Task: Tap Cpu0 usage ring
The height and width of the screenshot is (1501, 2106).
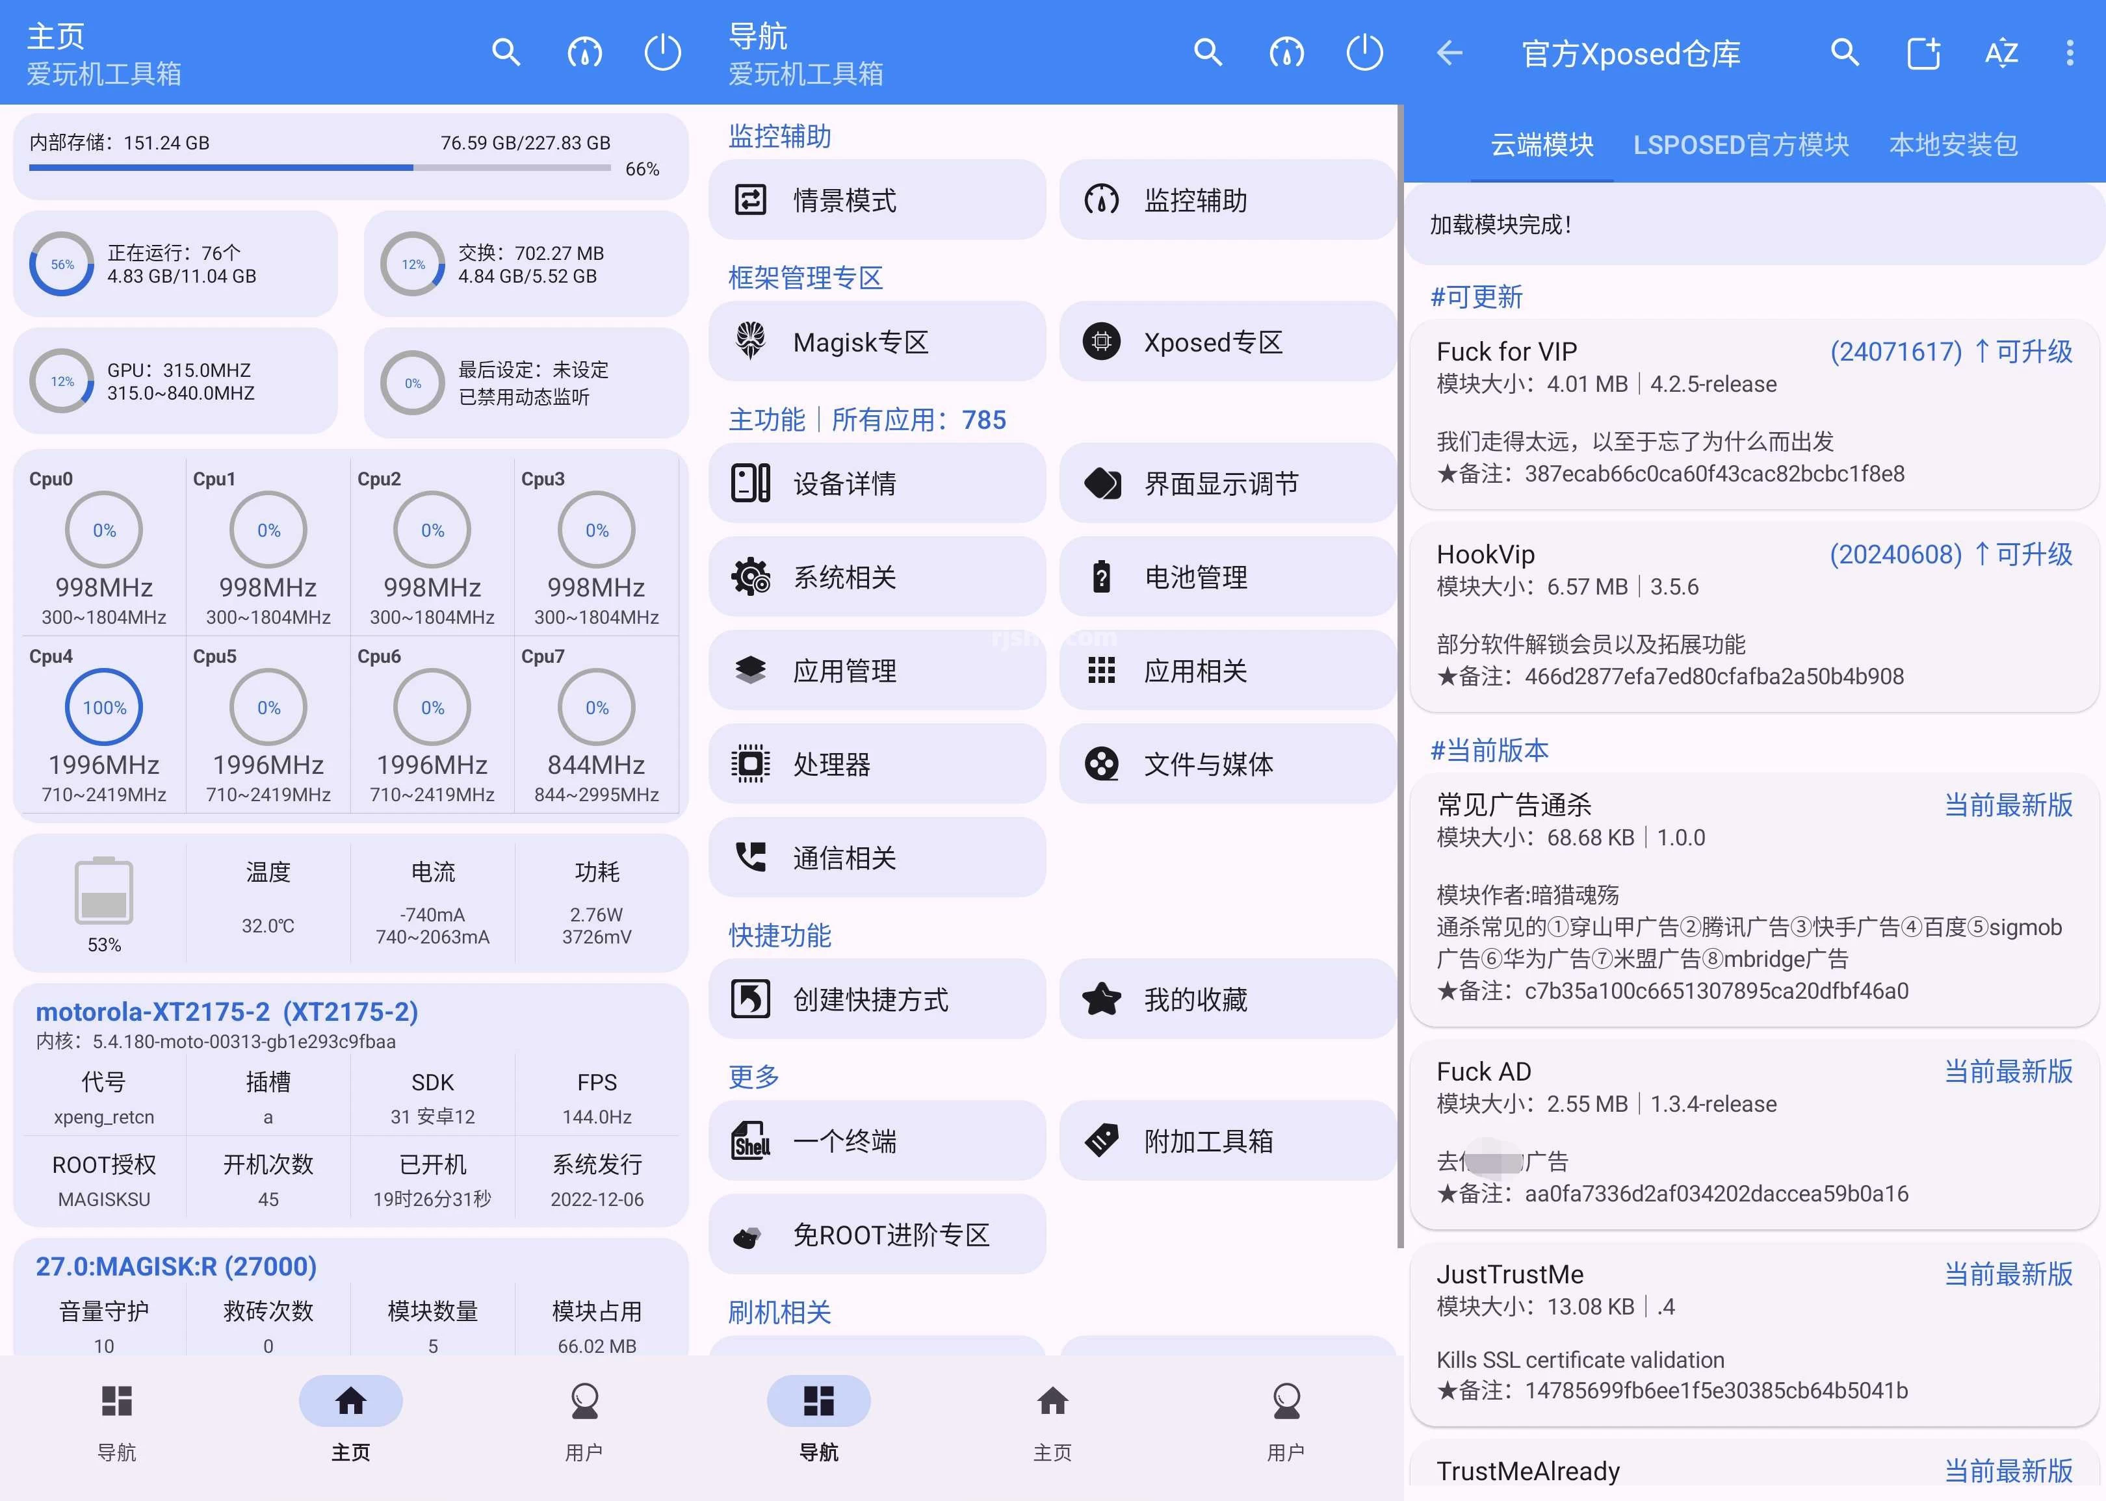Action: 103,530
